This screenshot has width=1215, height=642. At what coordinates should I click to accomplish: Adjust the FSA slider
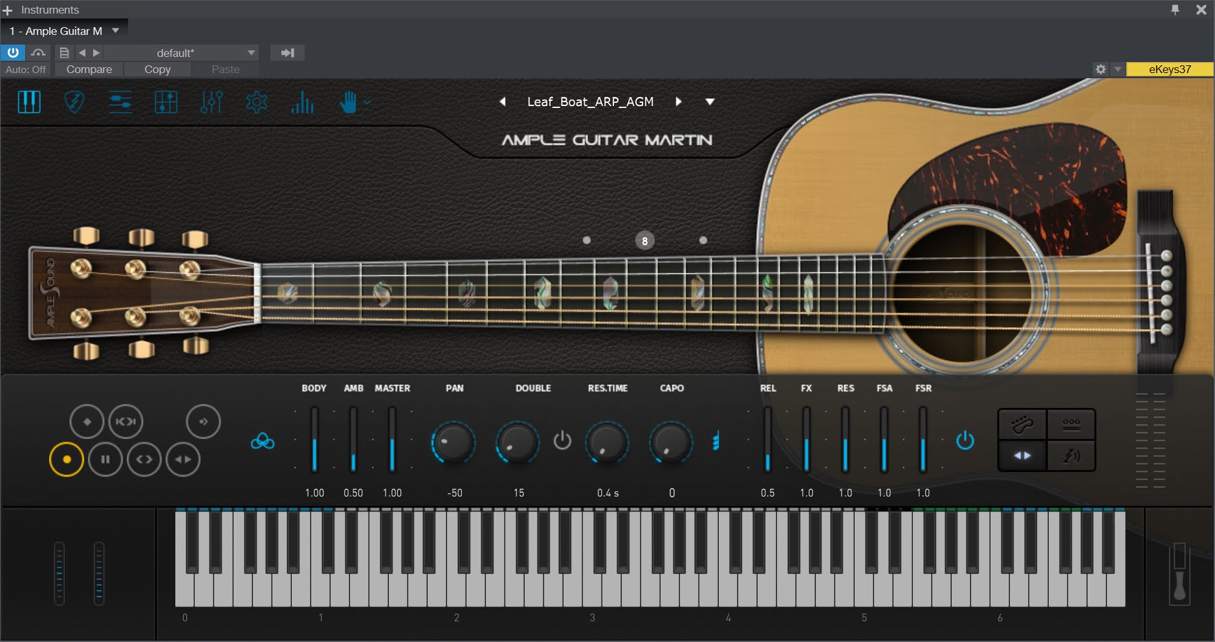(884, 440)
